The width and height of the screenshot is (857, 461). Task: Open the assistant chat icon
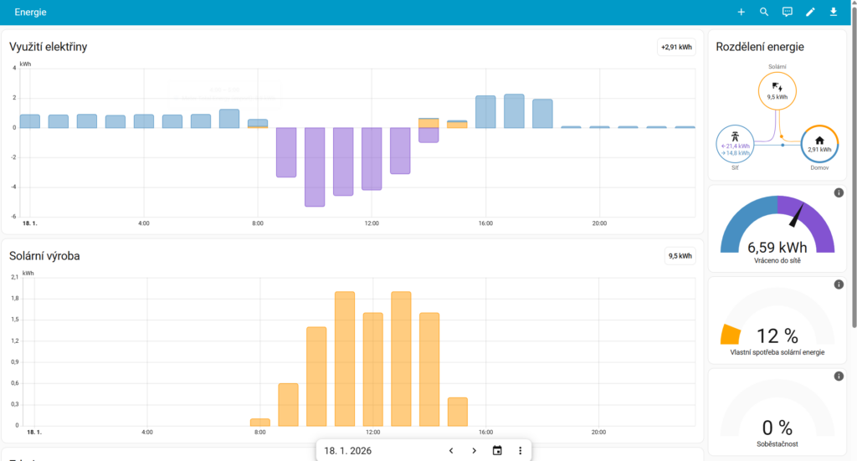pos(787,12)
